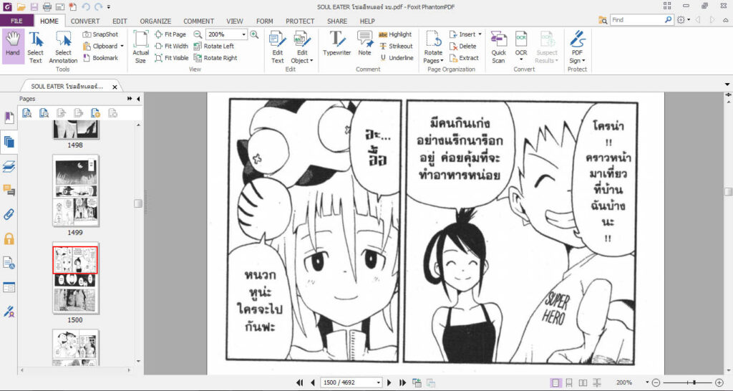This screenshot has width=733, height=391.
Task: Open the ribbon 200% zoom dropdown
Action: coord(243,34)
